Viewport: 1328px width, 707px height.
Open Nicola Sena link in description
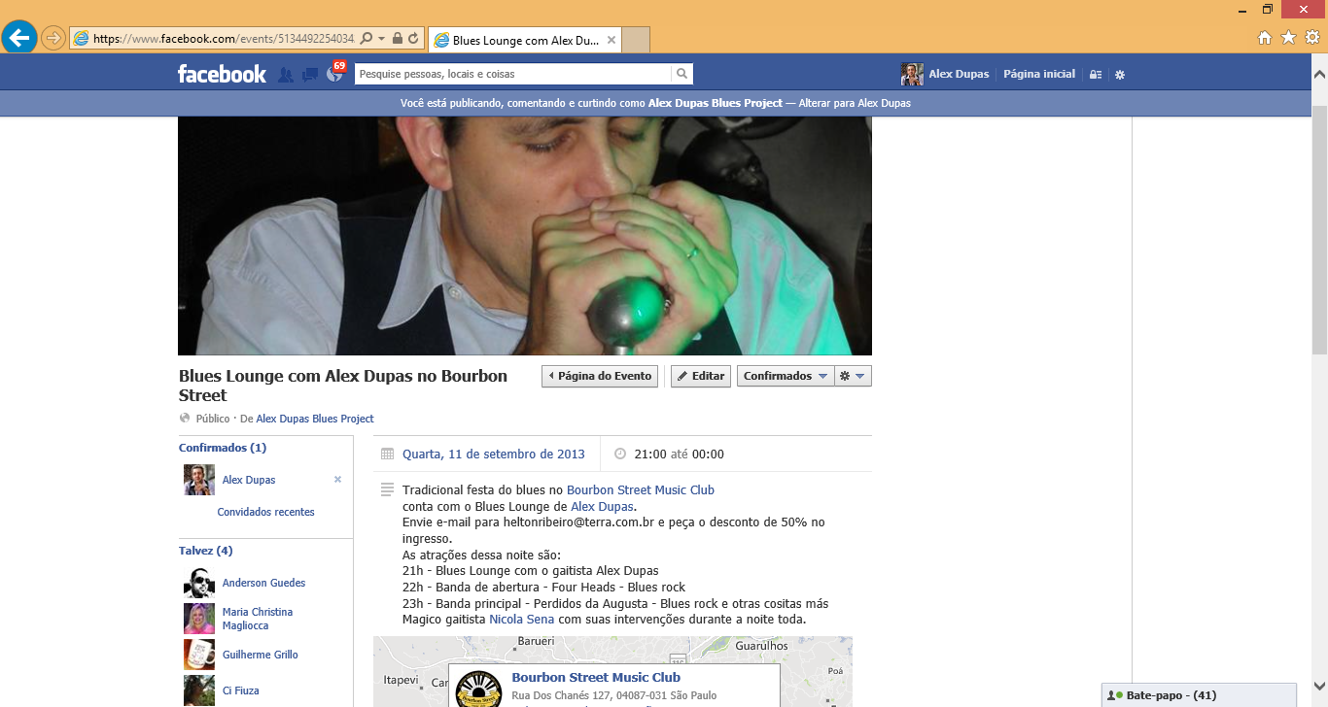[522, 619]
